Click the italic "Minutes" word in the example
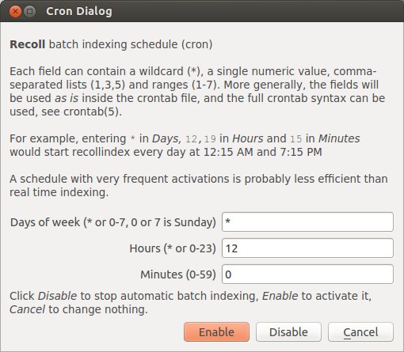 pos(339,138)
